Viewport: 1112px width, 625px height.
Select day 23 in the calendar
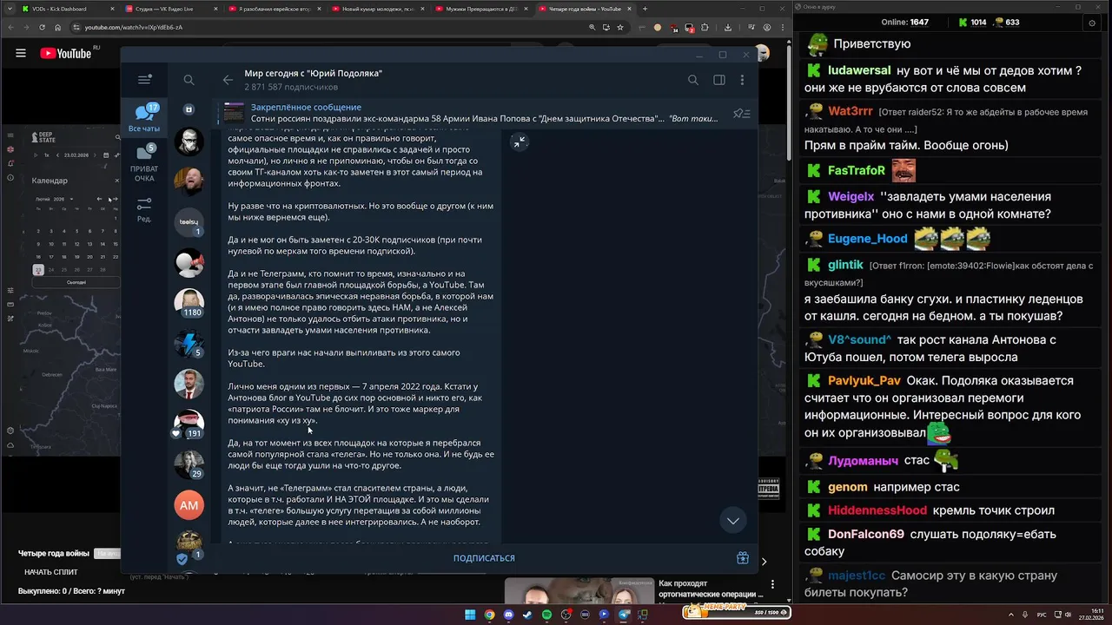click(38, 270)
